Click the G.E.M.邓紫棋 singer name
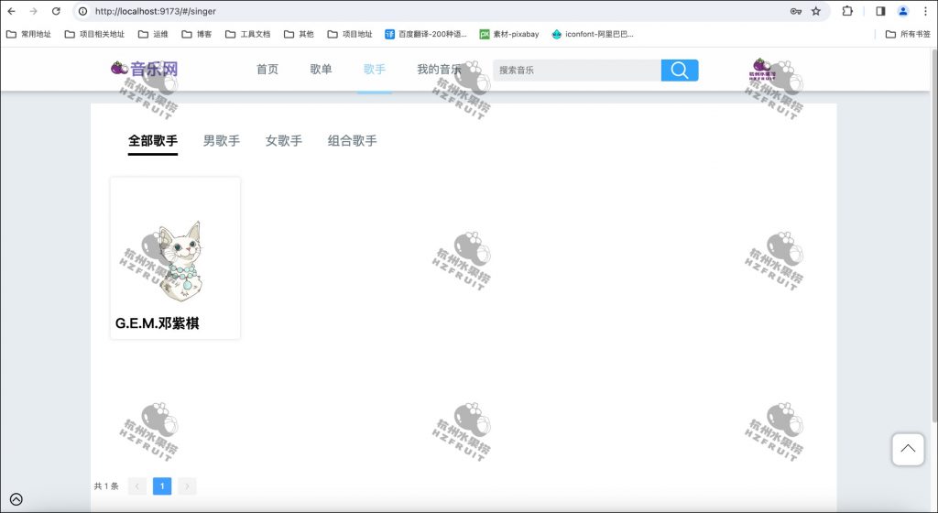This screenshot has height=513, width=938. point(158,323)
